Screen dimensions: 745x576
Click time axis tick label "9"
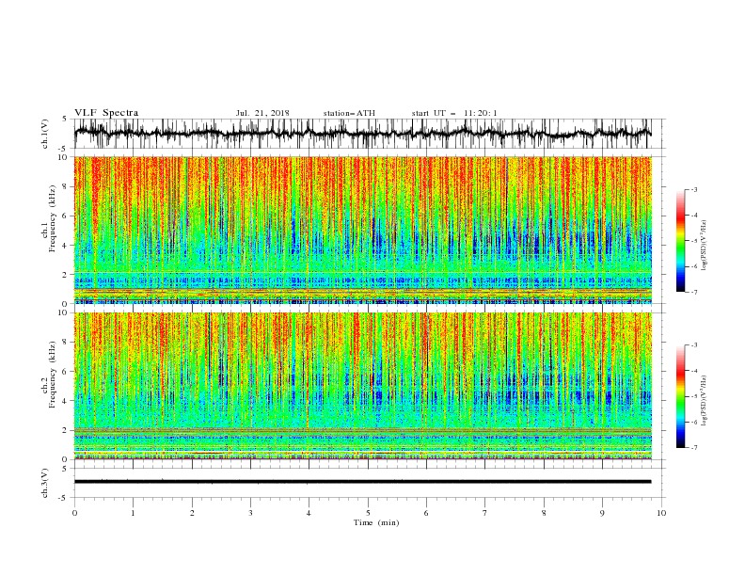click(x=602, y=513)
